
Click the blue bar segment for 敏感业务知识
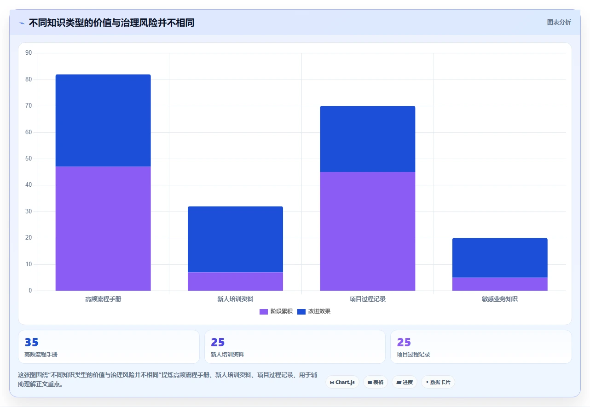click(500, 258)
